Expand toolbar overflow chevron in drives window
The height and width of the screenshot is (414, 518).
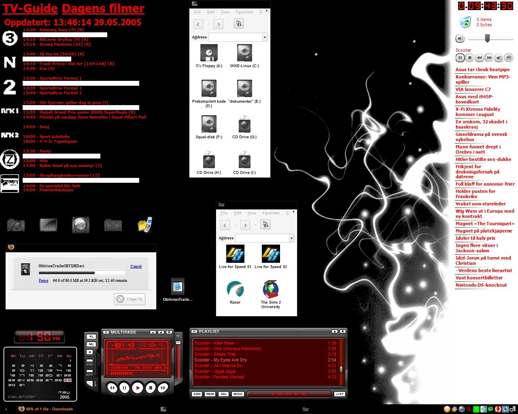(267, 11)
